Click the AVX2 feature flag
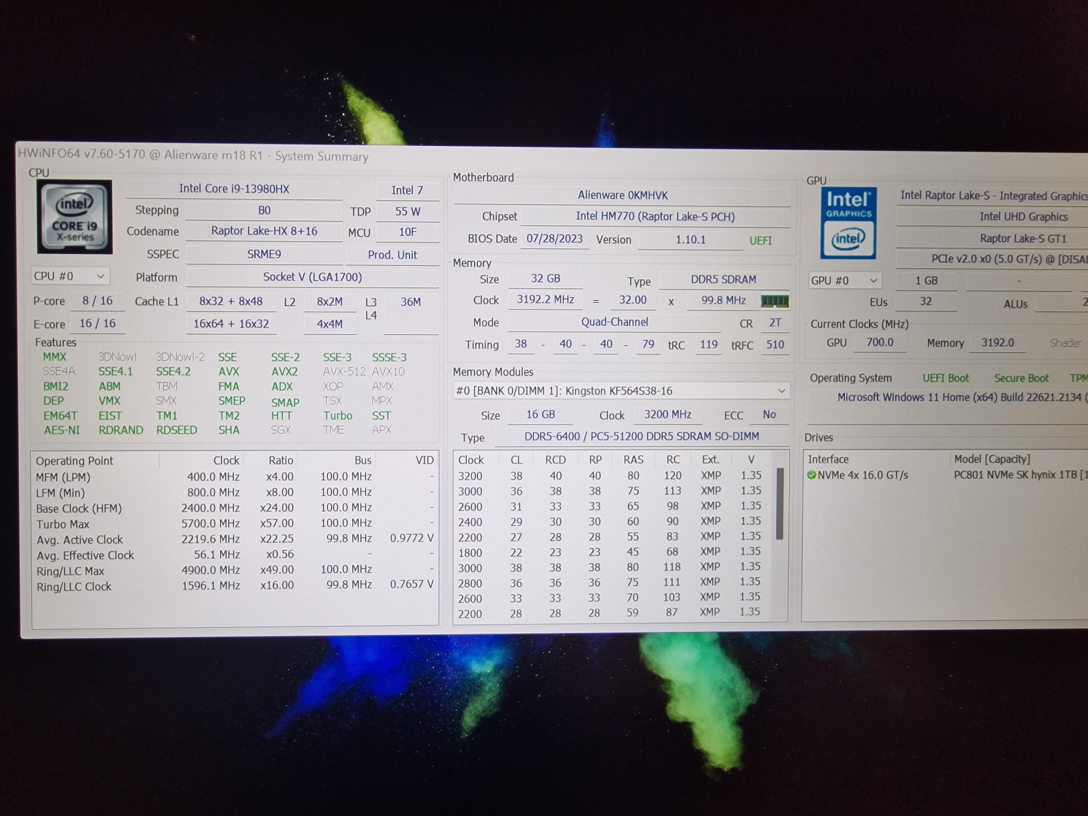1088x816 pixels. (x=284, y=372)
